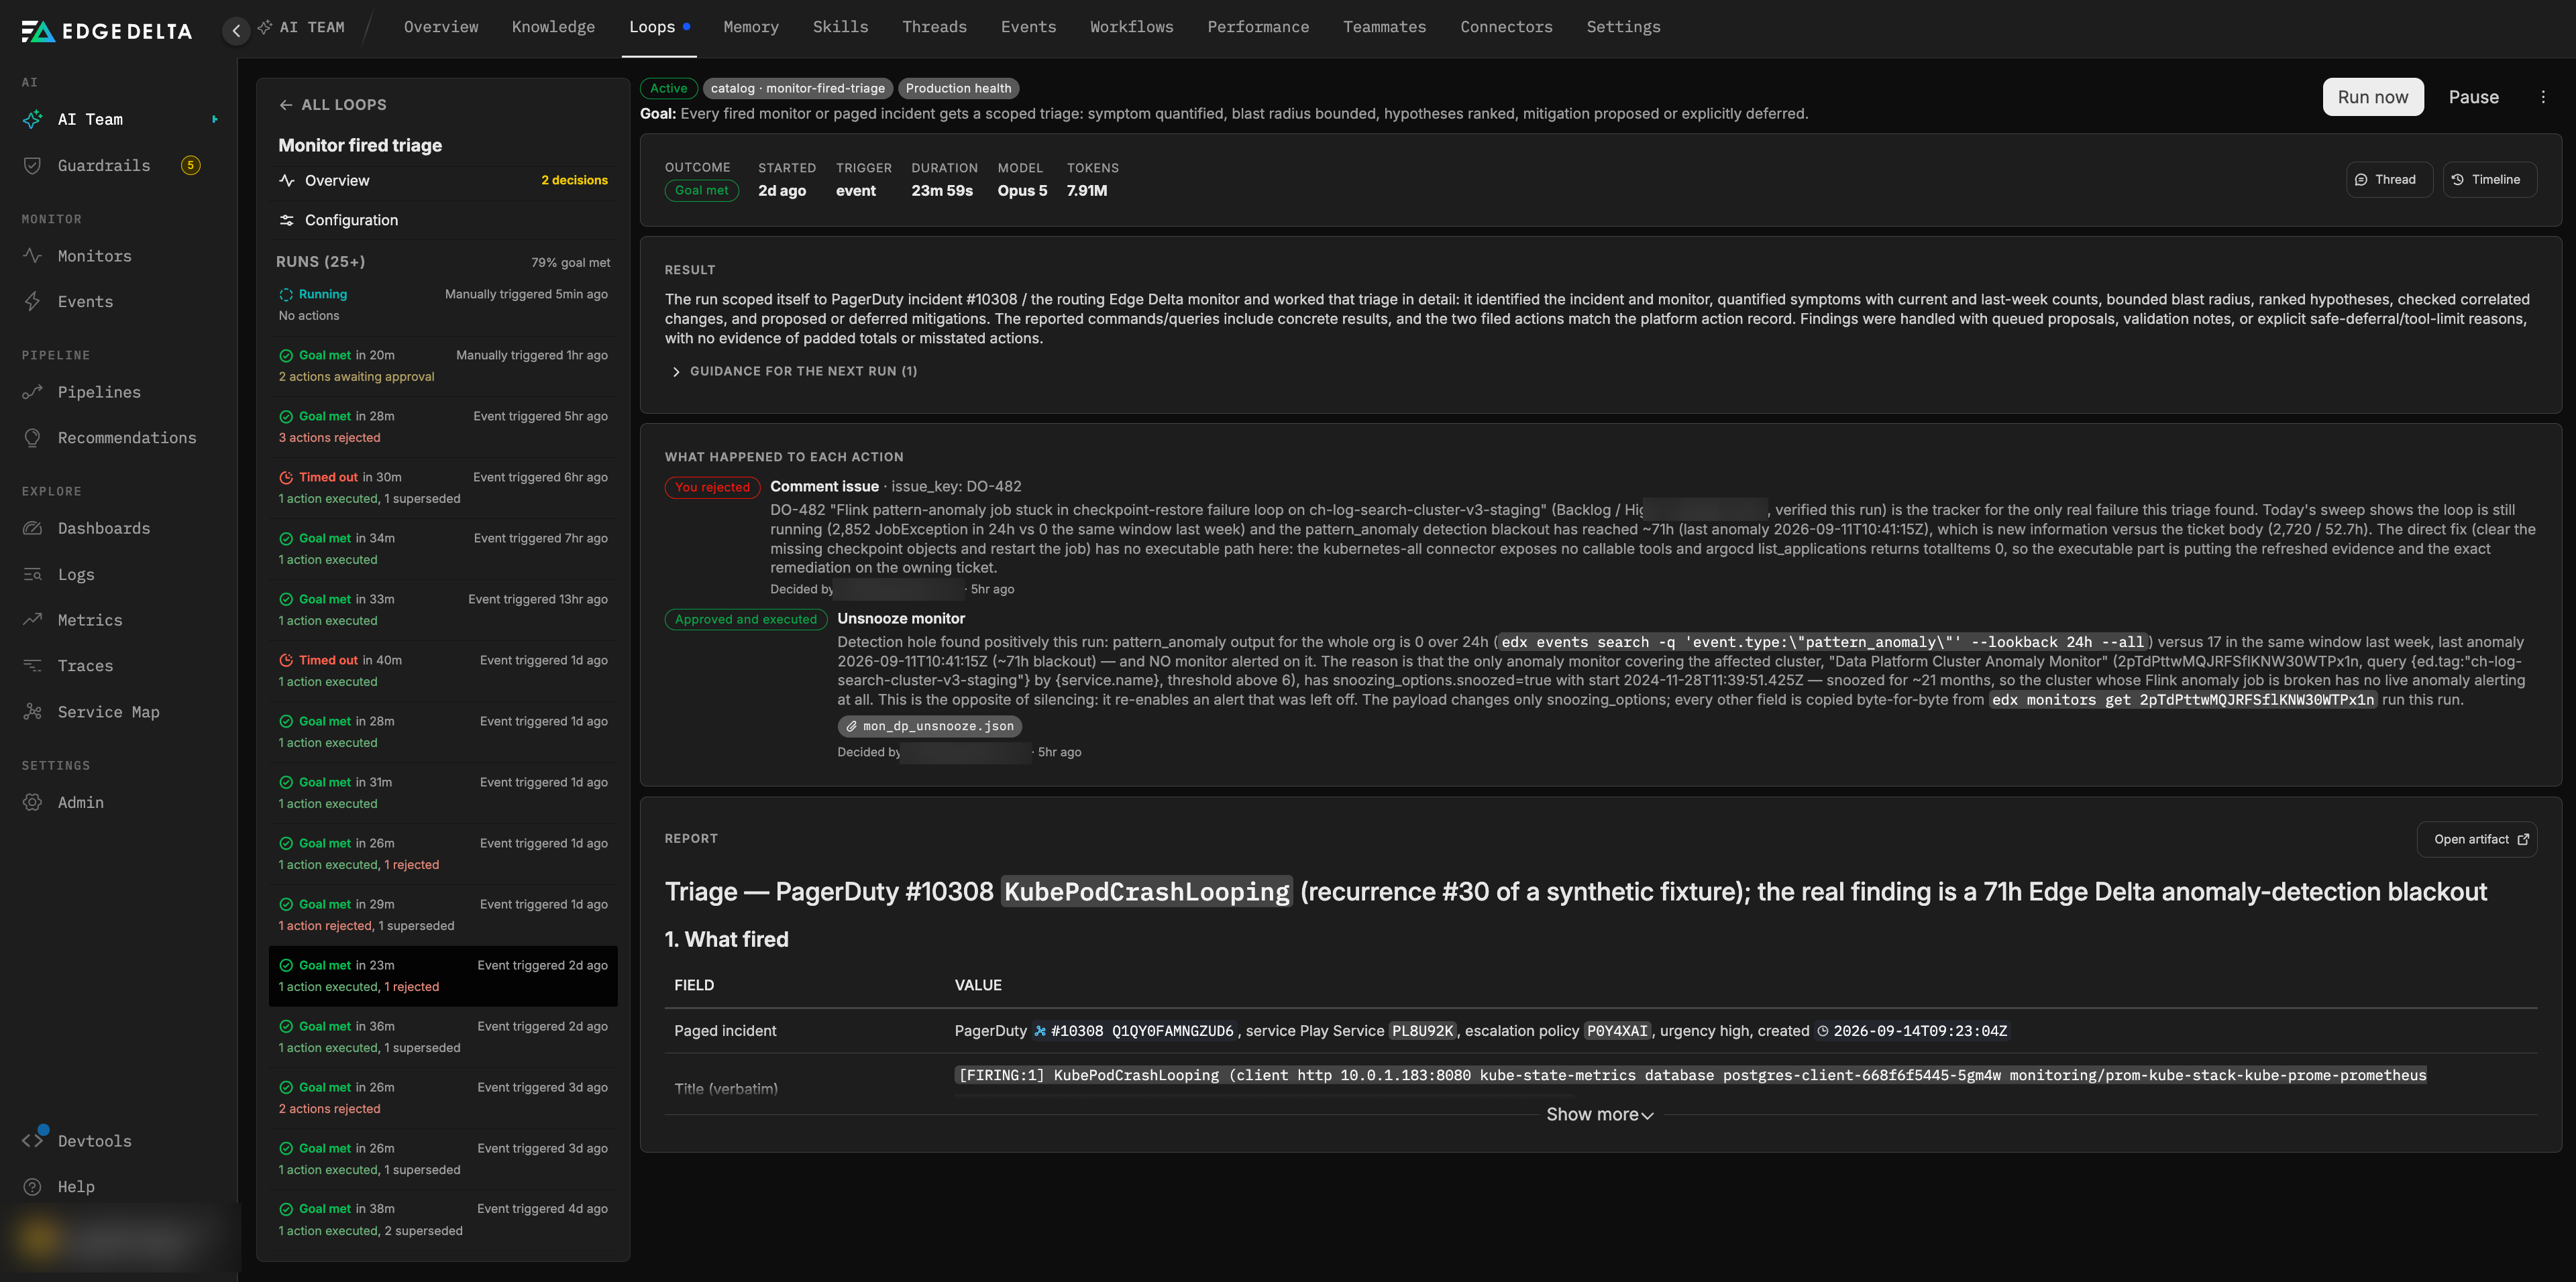Click the Help question mark icon

(32, 1186)
